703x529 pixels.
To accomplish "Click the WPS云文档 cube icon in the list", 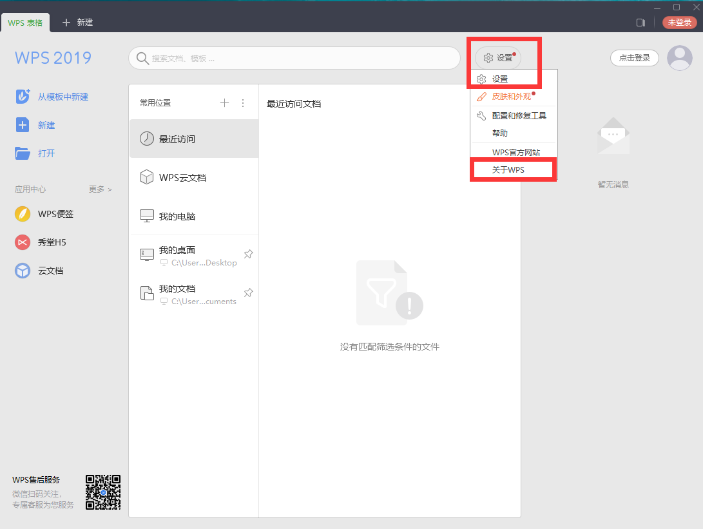I will point(147,177).
